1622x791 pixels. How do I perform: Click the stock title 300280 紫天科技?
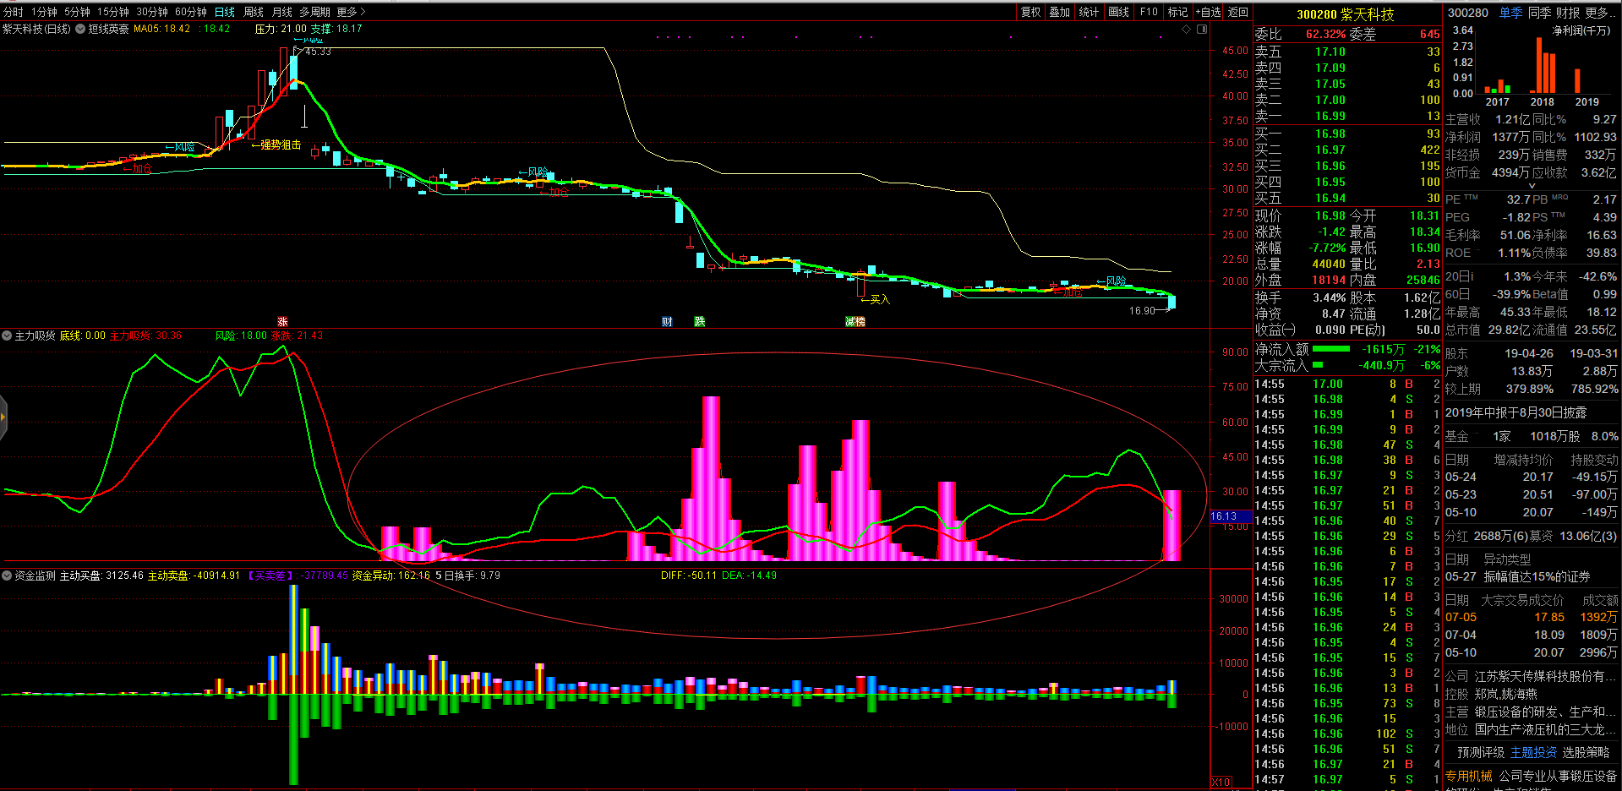click(x=1346, y=14)
